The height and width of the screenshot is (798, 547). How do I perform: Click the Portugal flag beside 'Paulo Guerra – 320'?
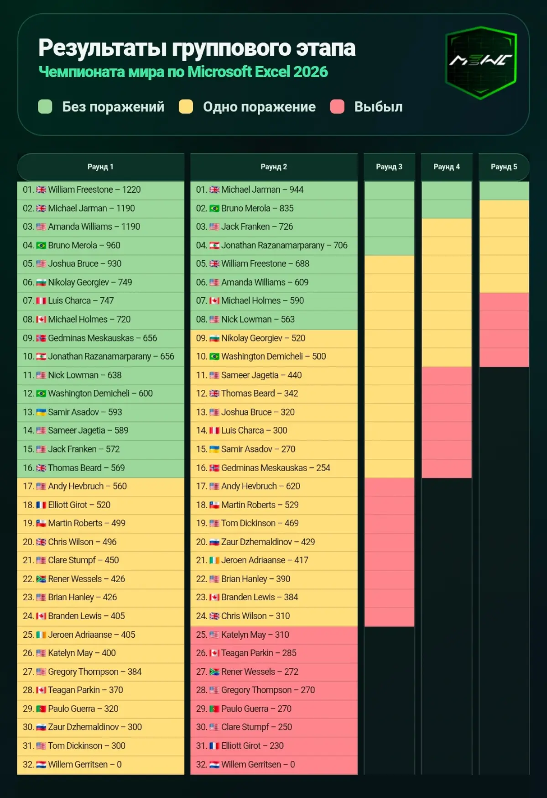(41, 709)
